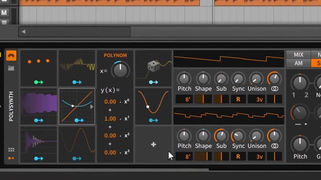Click routing arrow under purple envelope follower modulator
321x180 pixels.
pos(39,158)
